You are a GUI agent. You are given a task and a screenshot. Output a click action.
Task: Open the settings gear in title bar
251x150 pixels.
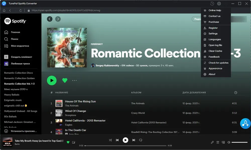tap(219, 3)
